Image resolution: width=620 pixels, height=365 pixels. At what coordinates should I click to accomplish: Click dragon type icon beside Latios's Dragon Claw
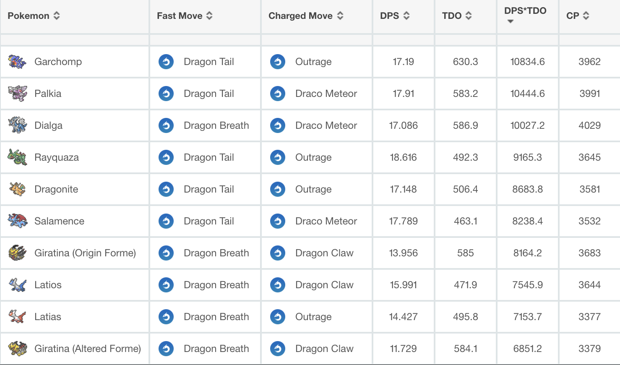click(x=278, y=285)
